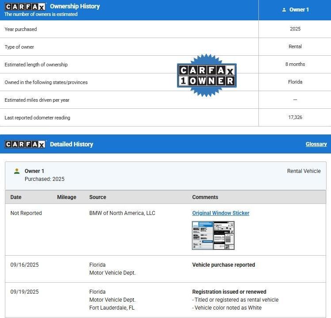Select 'Last reported odometer reading' label
Screen dimensions: 331x318
point(37,118)
